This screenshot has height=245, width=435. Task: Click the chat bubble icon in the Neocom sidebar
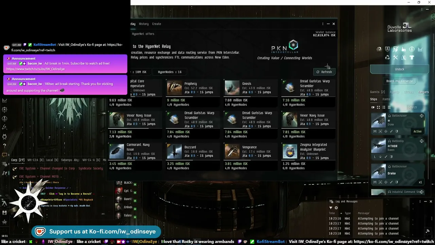tap(4, 155)
